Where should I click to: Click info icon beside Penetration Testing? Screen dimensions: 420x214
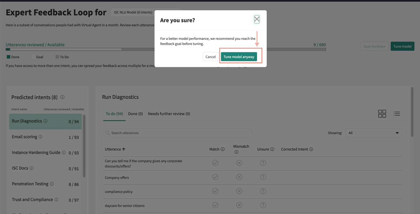click(x=52, y=184)
